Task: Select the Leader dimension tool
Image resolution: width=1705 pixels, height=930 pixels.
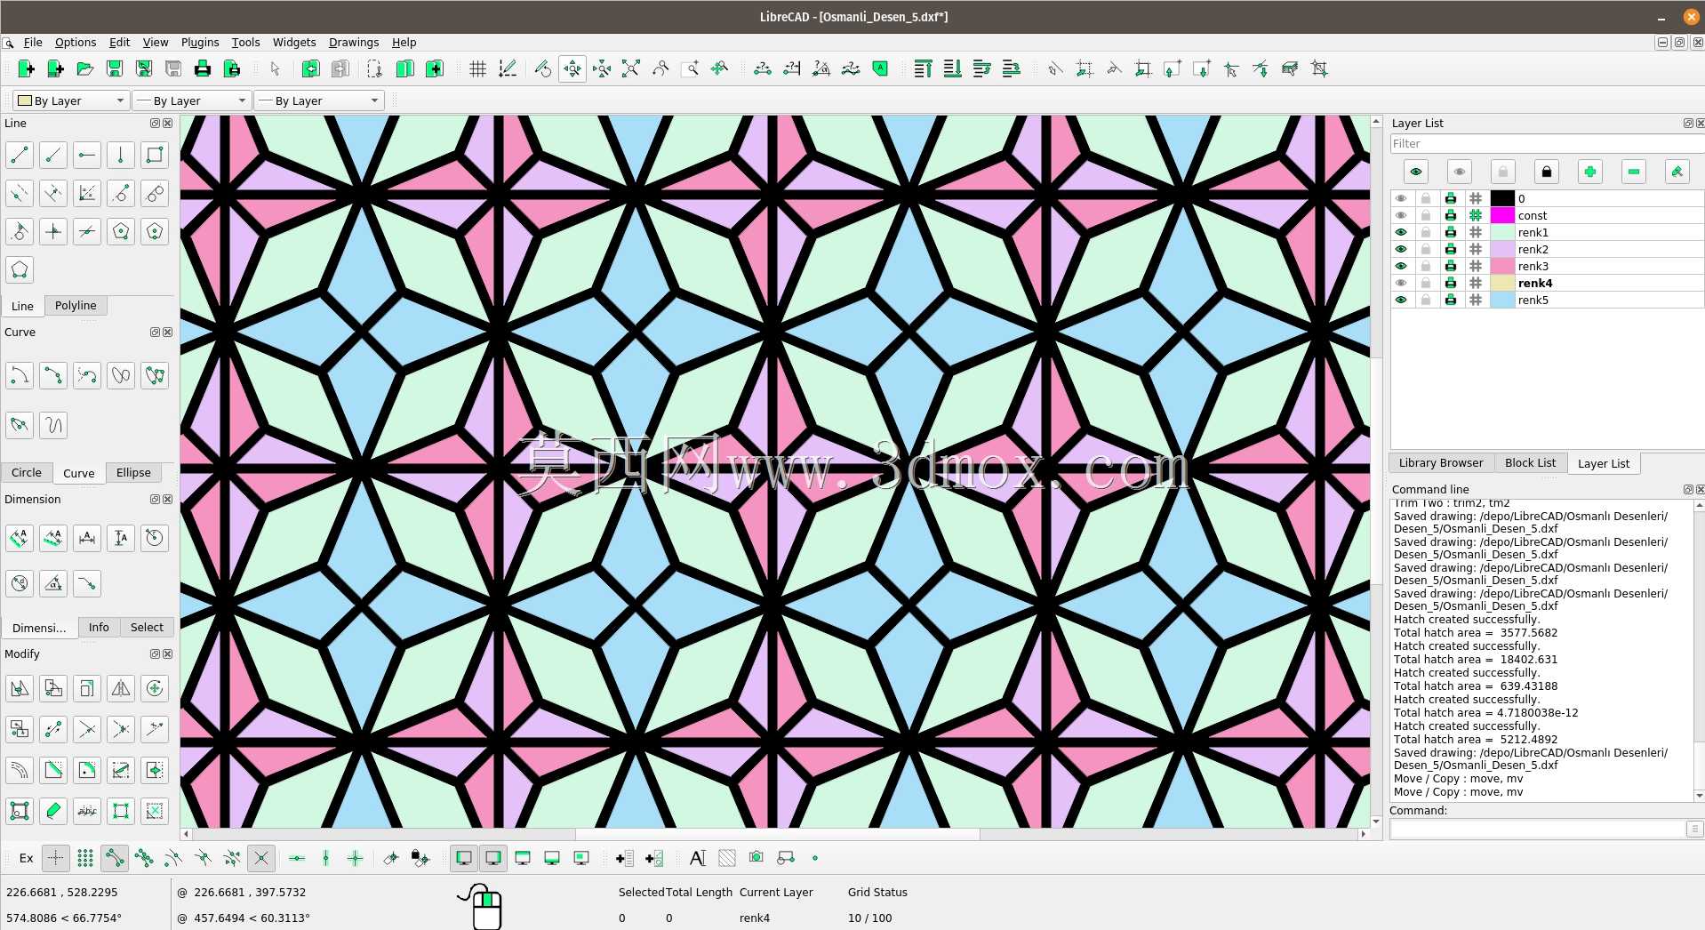Action: click(x=87, y=583)
